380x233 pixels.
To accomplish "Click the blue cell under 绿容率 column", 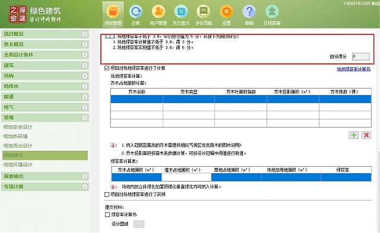I will (x=346, y=177).
